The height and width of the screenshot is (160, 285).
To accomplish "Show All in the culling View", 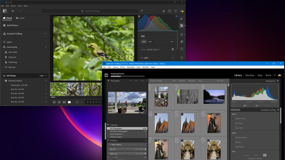I will [x=265, y=155].
